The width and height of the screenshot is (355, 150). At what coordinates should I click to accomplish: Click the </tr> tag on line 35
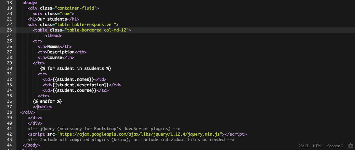coord(44,96)
